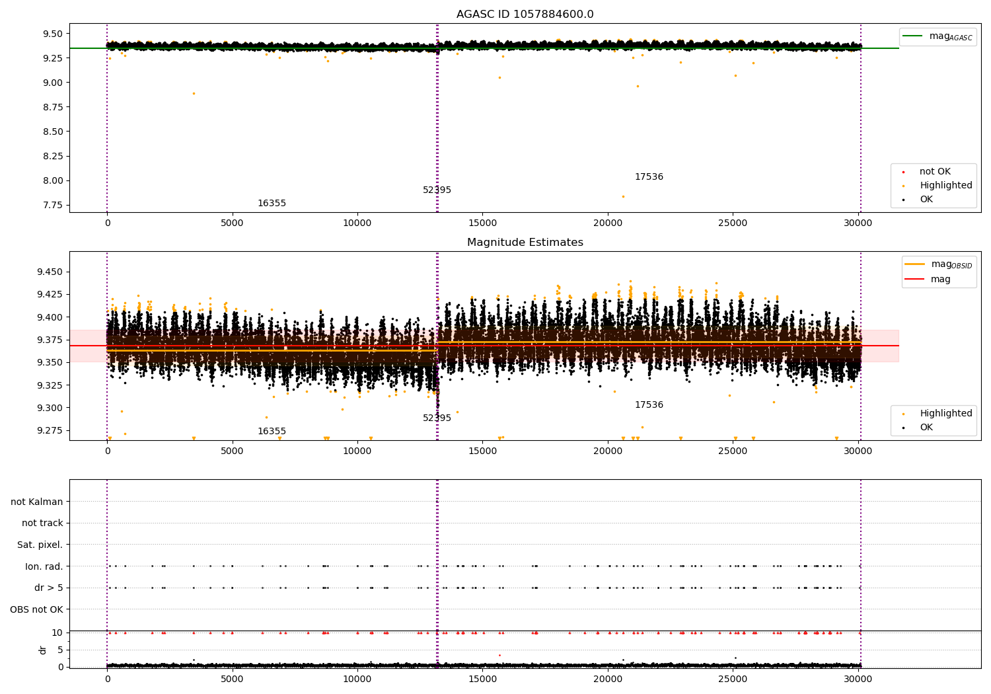Select 'not OK' legend entry in top plot

point(935,172)
